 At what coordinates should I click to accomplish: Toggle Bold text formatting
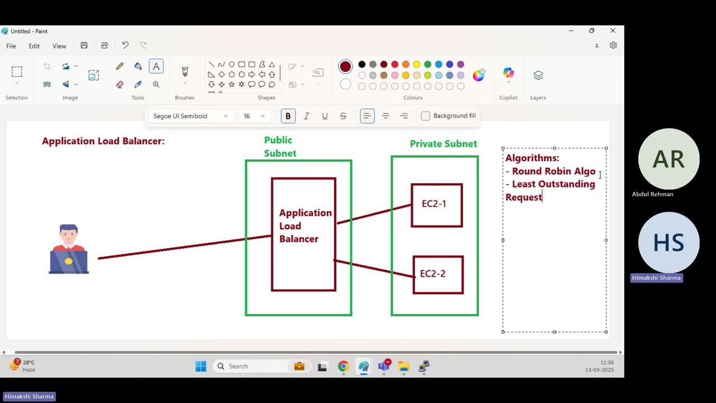coord(288,116)
